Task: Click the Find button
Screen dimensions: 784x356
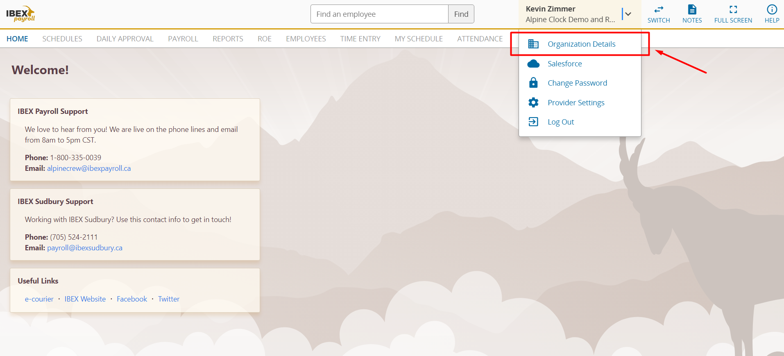Action: (x=461, y=14)
